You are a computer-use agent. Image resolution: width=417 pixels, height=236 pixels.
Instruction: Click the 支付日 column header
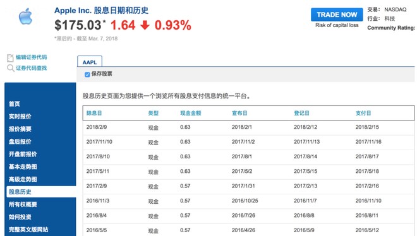(363, 113)
